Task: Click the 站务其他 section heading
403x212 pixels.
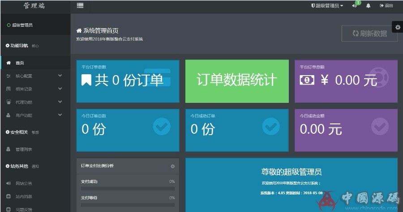Action: (17, 166)
